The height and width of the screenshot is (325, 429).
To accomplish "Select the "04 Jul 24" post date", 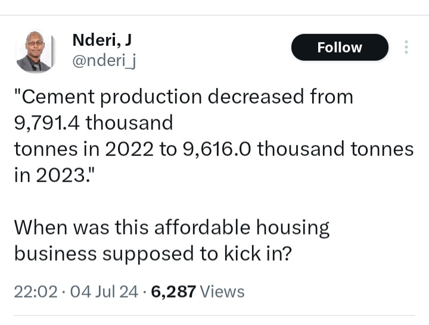I will 104,292.
